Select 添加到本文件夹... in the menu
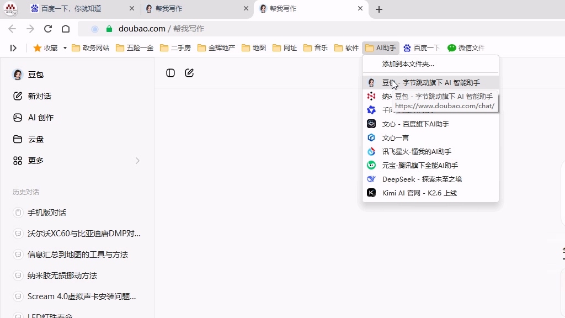The height and width of the screenshot is (318, 565). (430, 64)
